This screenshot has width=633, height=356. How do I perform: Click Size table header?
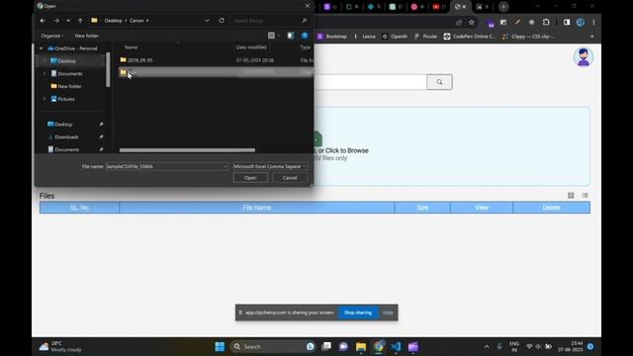pos(422,208)
